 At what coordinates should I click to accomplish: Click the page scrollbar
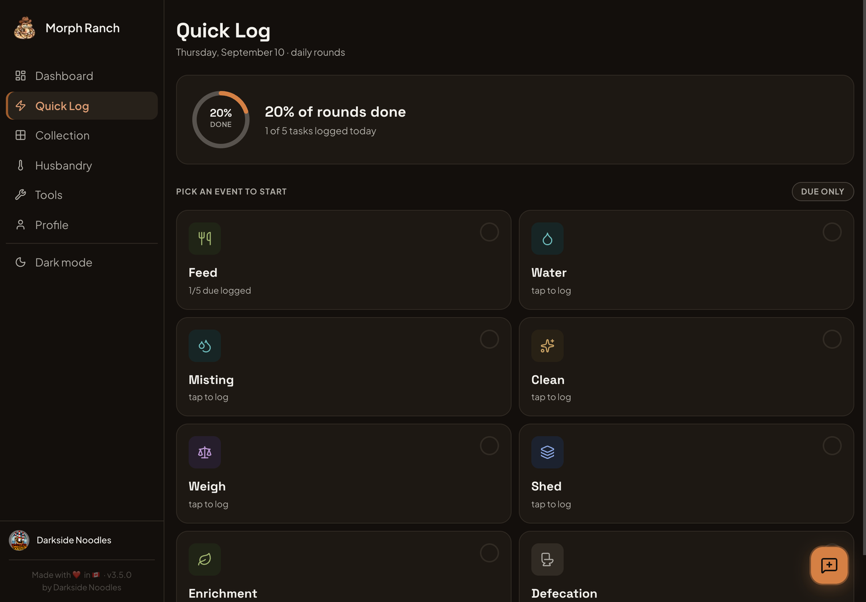pyautogui.click(x=863, y=277)
